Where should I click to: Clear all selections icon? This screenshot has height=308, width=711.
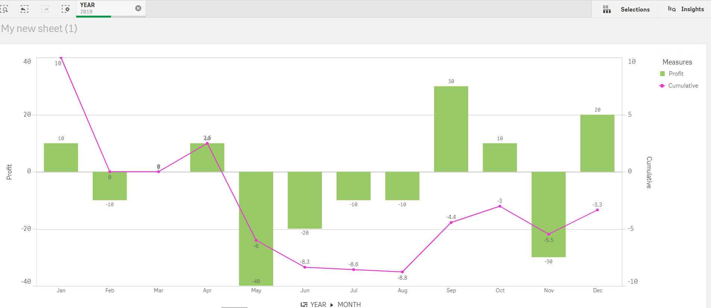click(x=66, y=9)
